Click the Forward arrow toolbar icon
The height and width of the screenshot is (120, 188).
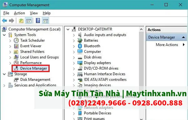[x=12, y=21]
